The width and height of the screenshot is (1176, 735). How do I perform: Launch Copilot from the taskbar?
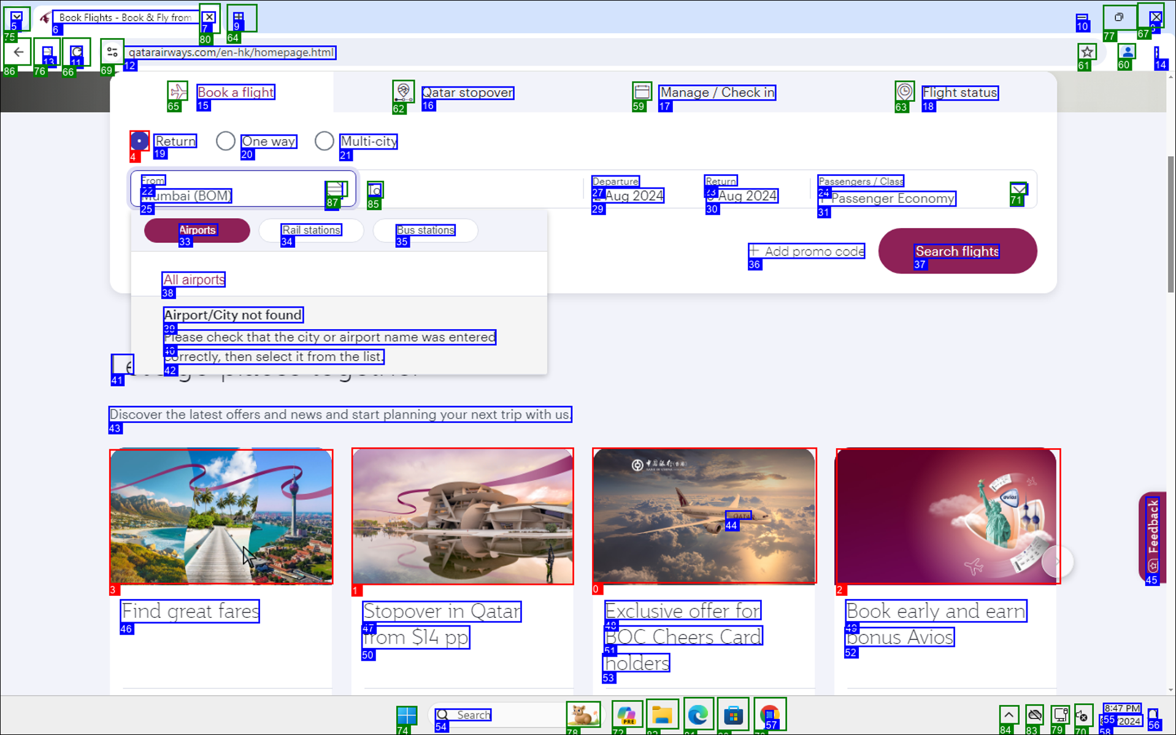[626, 715]
